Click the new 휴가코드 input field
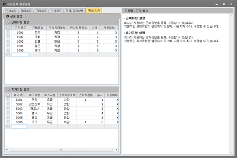The image size is (237, 158). 19,126
